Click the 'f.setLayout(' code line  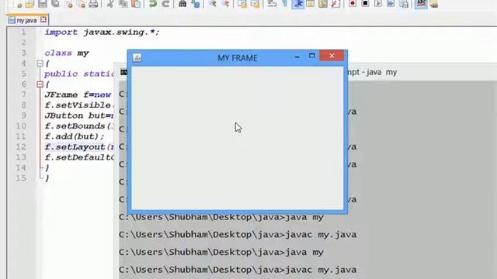(x=79, y=146)
